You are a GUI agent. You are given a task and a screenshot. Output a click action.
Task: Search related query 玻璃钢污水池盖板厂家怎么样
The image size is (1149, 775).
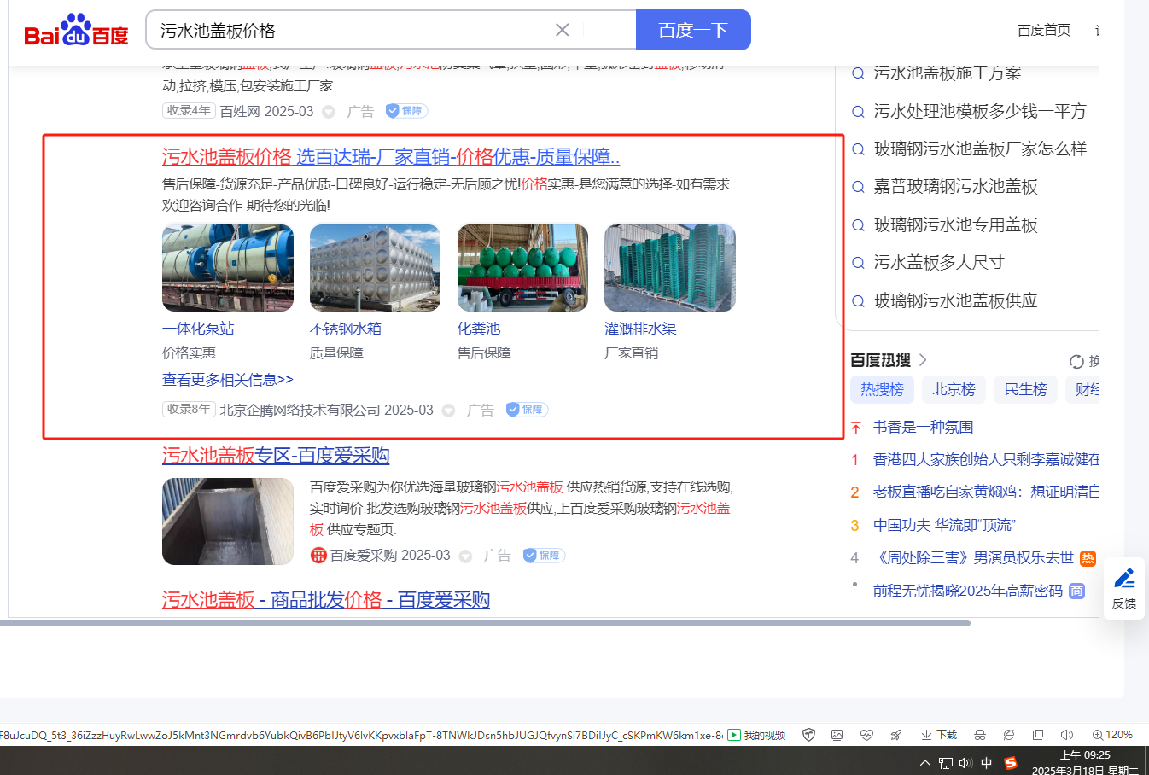pyautogui.click(x=980, y=149)
